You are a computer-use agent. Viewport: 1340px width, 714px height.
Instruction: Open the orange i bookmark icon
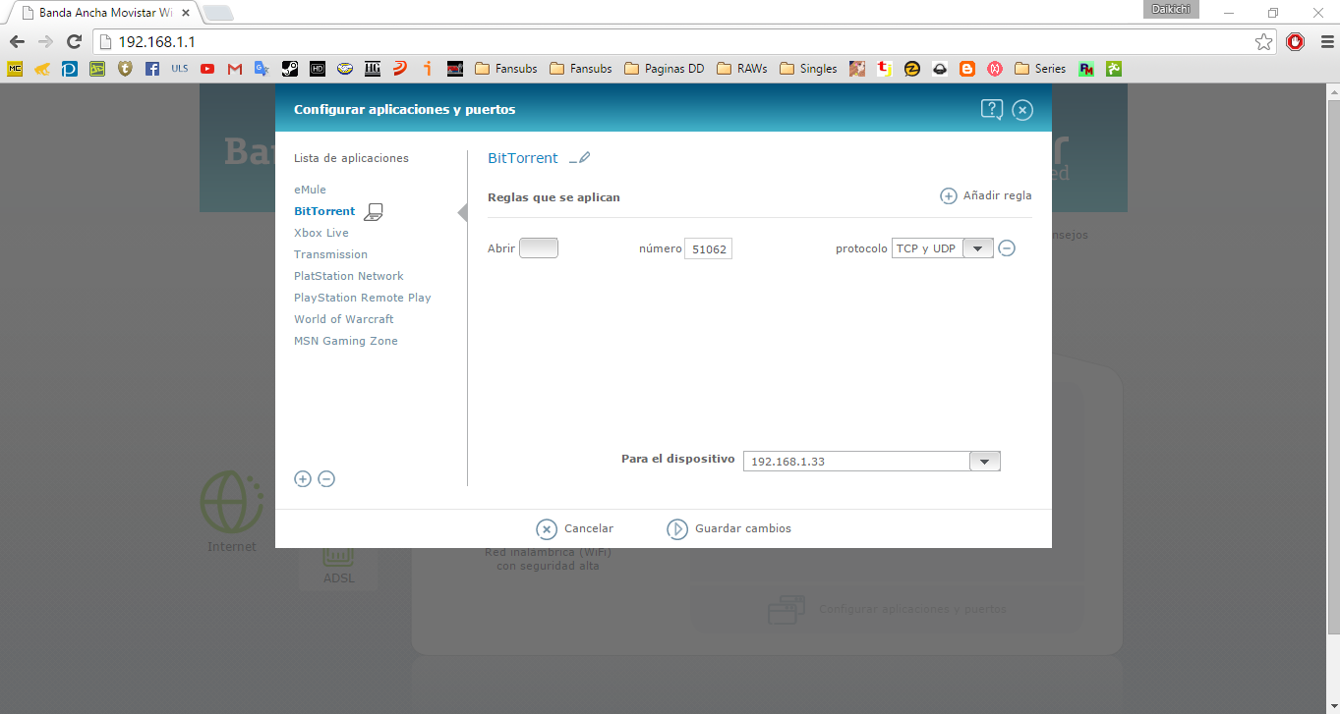pos(428,69)
